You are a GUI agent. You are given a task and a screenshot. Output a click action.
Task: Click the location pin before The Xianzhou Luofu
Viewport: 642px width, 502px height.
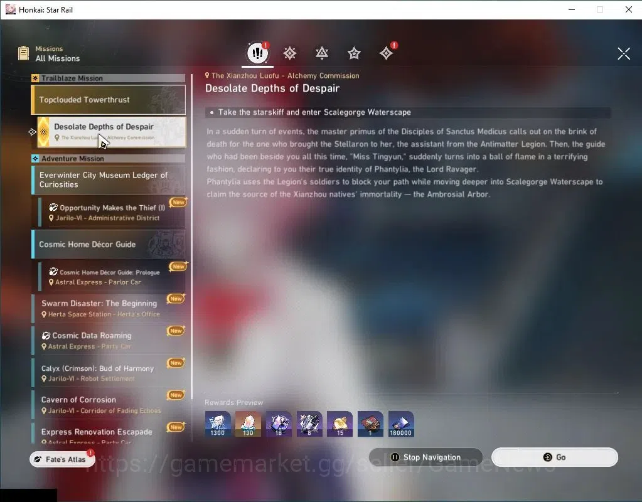(x=207, y=75)
